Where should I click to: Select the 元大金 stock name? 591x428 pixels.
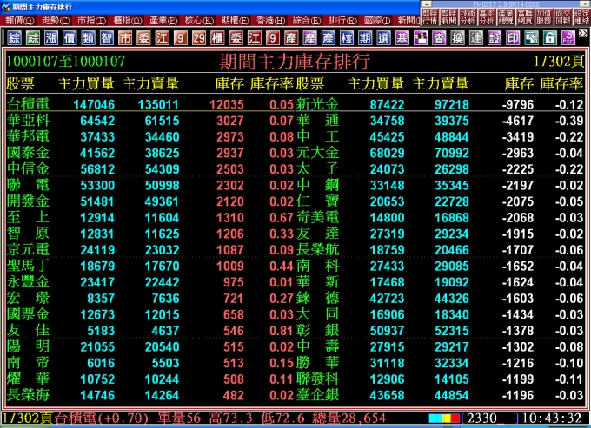point(318,153)
